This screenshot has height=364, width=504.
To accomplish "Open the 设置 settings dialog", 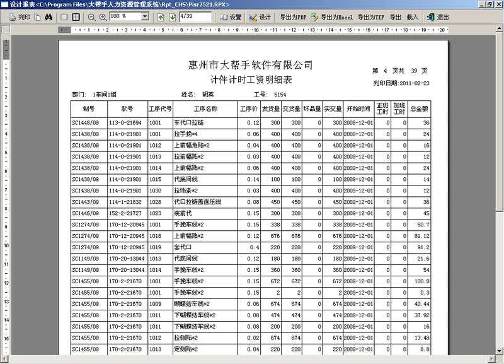I will click(234, 17).
